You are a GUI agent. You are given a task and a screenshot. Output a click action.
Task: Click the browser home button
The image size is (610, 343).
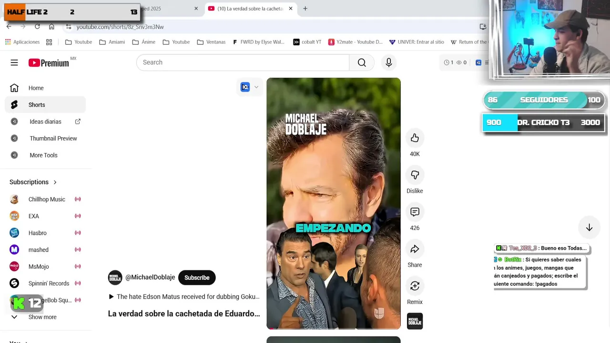tap(51, 27)
